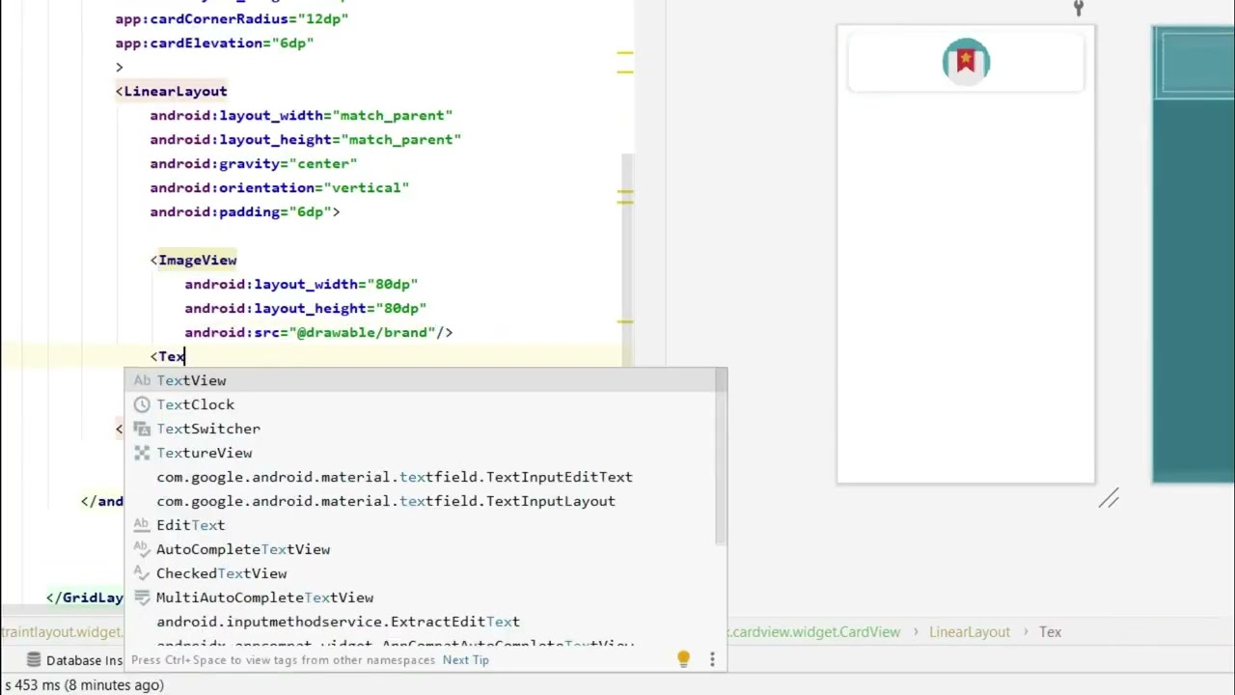This screenshot has height=695, width=1235.
Task: Select CardView breadcrumb
Action: (x=815, y=632)
